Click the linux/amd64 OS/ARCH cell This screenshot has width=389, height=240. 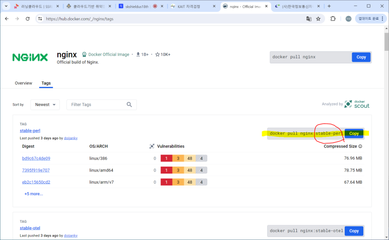(x=101, y=171)
